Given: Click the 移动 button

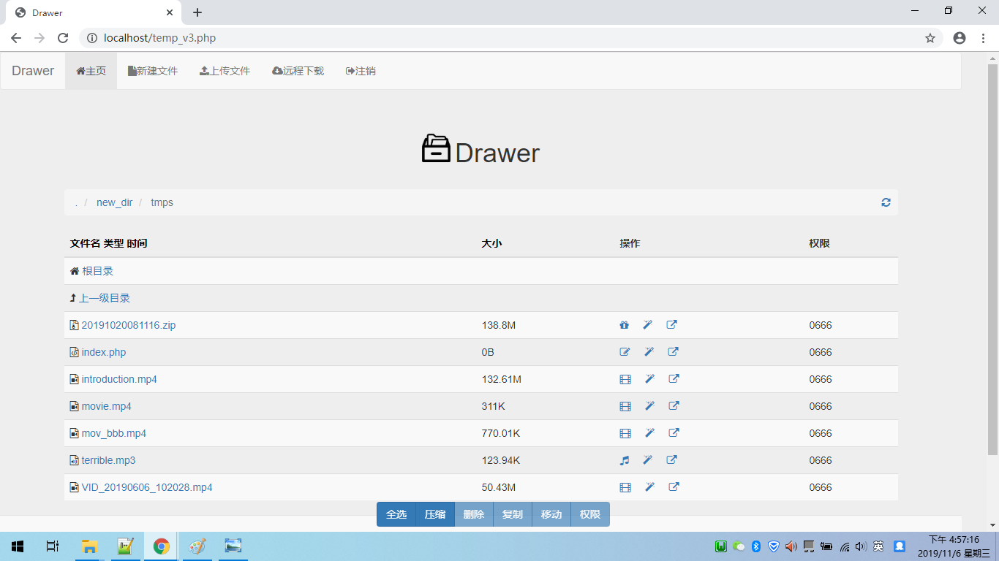Looking at the screenshot, I should coord(551,514).
